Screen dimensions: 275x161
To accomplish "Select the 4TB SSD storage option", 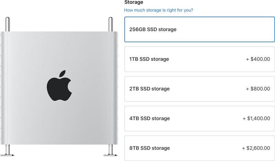I will (200, 118).
